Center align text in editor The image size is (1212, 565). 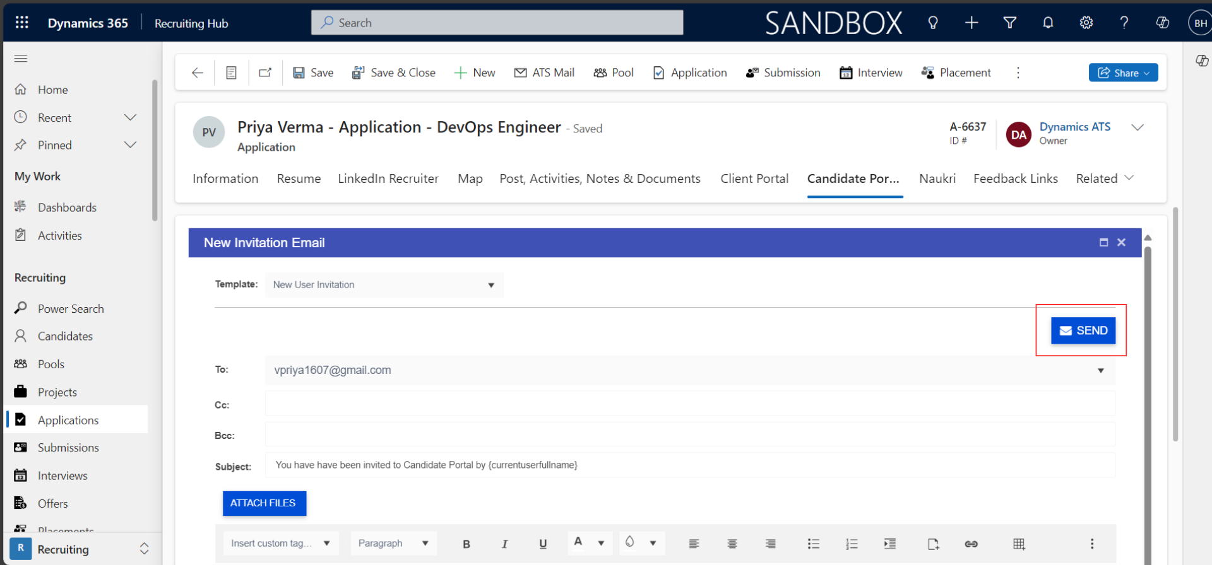point(732,544)
